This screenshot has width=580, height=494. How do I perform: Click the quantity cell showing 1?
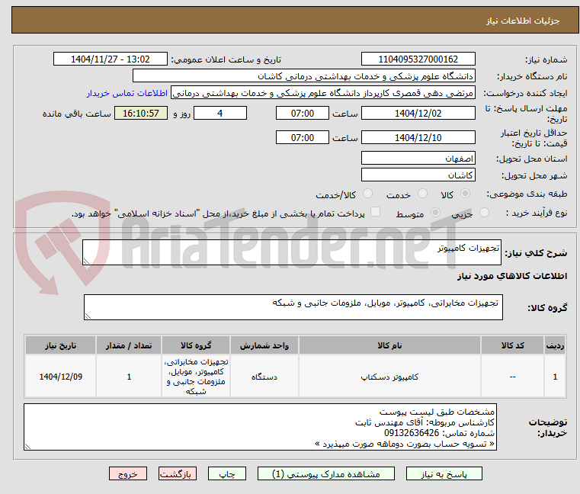click(129, 377)
